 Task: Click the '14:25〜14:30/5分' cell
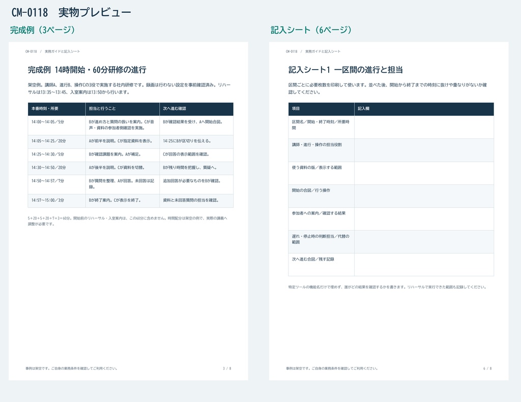point(56,155)
